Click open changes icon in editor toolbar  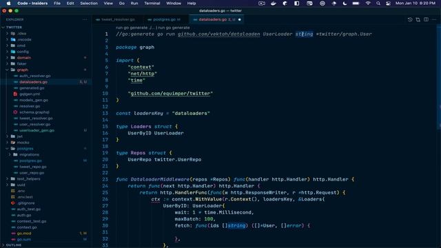pos(418,20)
